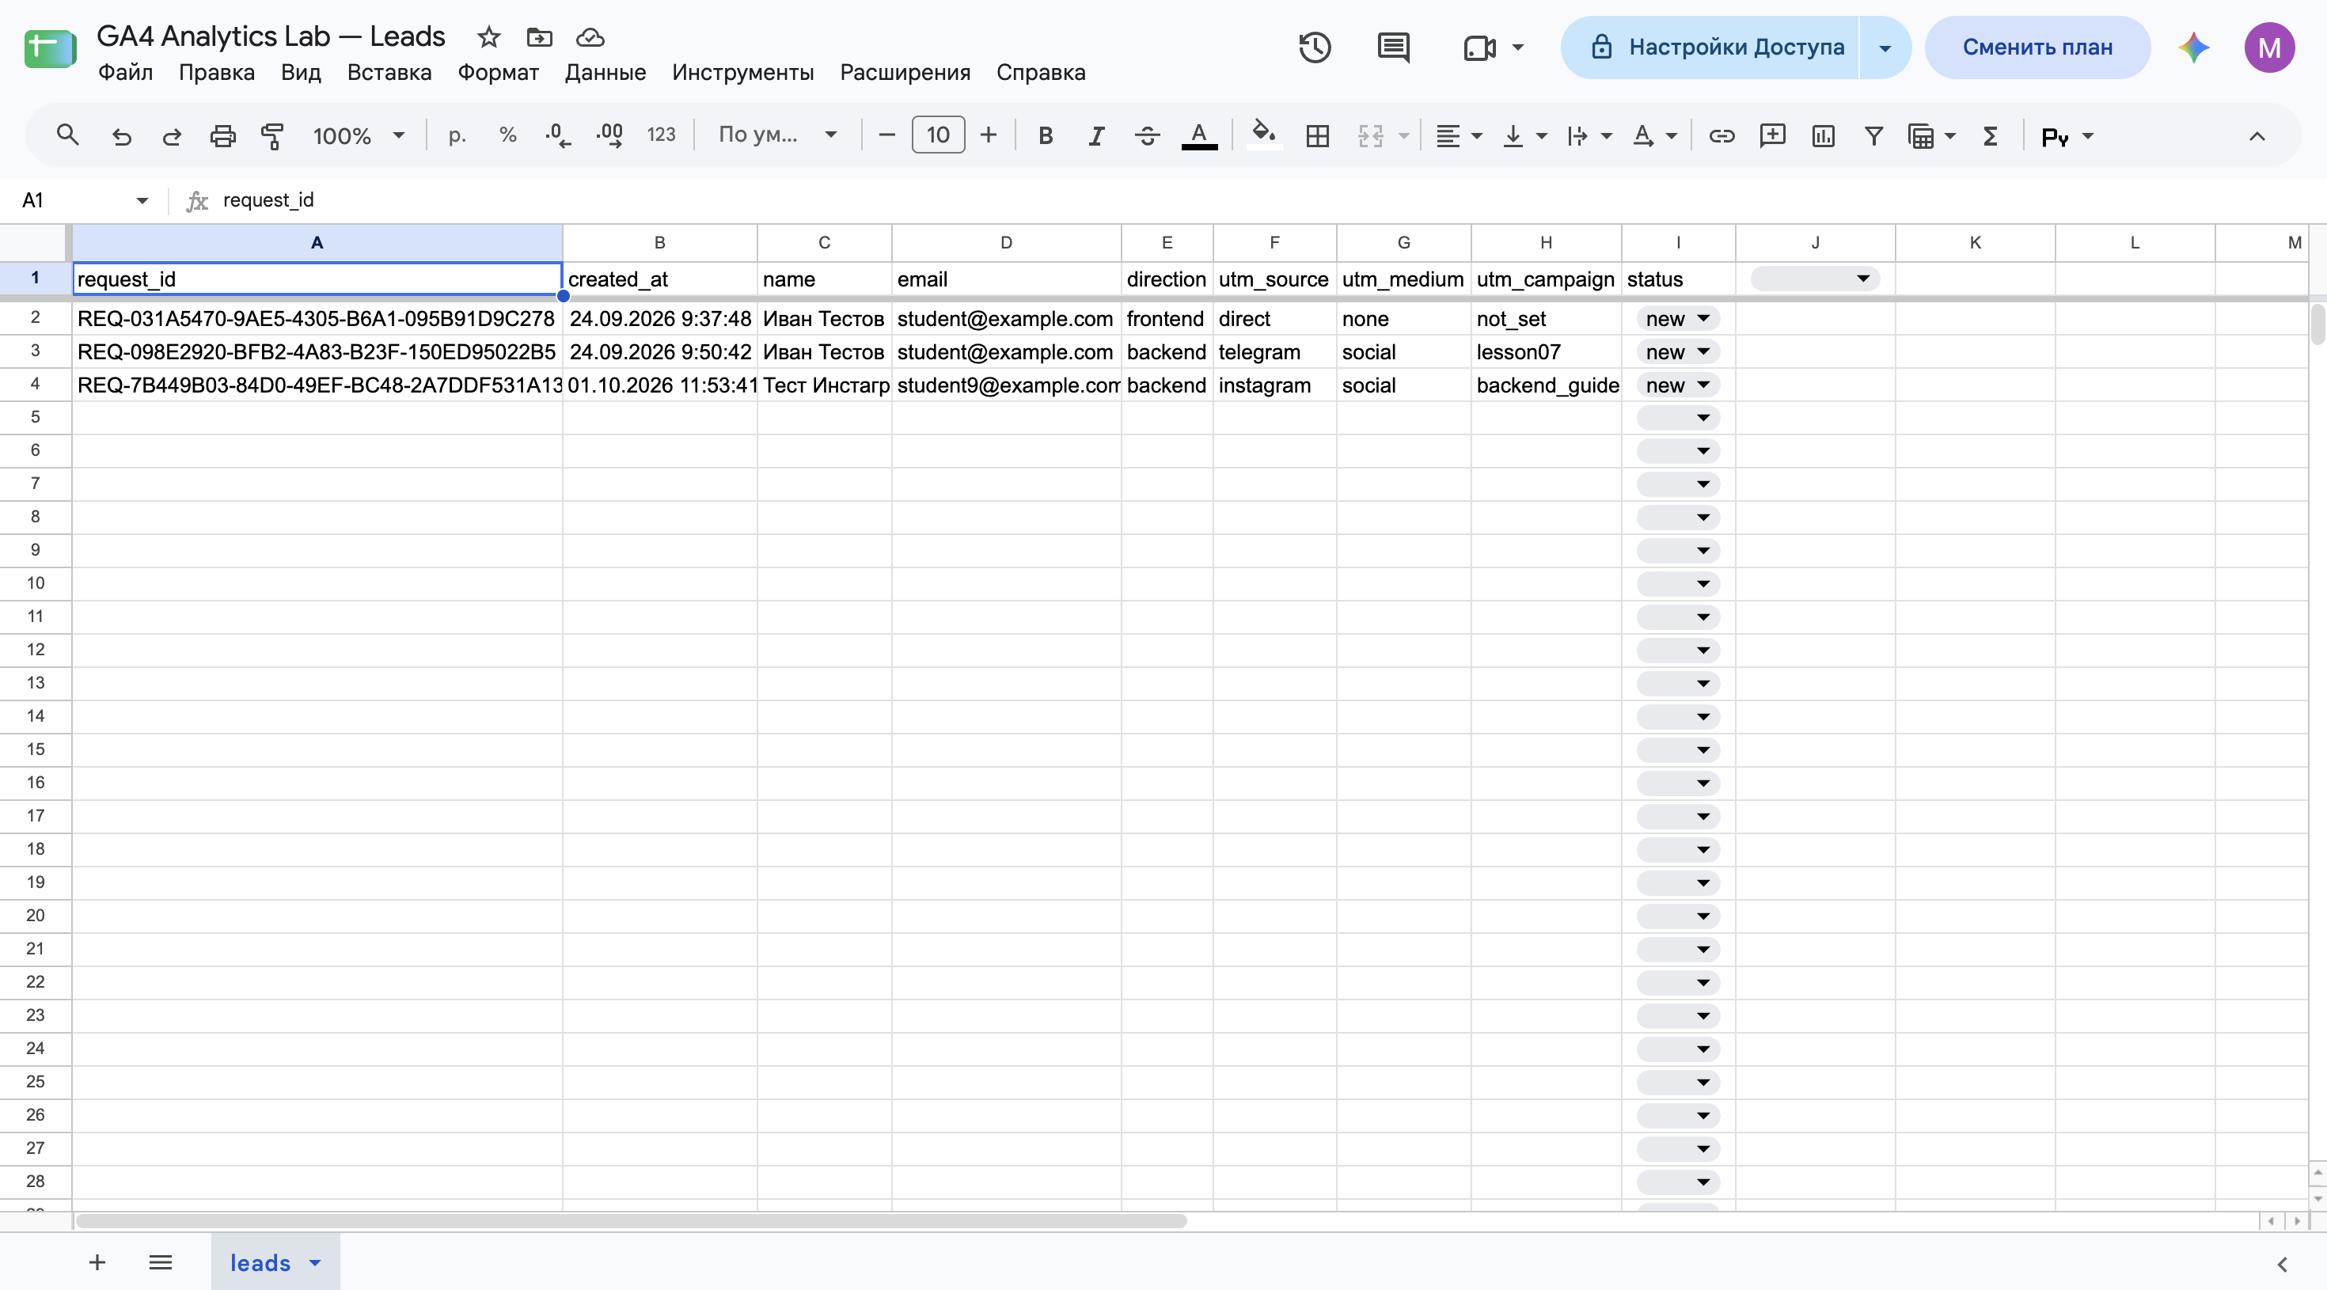Open the font family dropdown
The width and height of the screenshot is (2327, 1290).
pyautogui.click(x=778, y=135)
